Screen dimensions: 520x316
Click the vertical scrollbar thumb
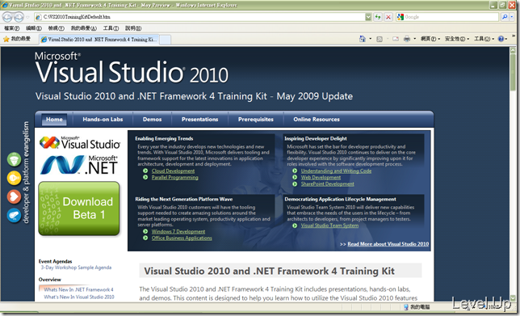pyautogui.click(x=513, y=74)
